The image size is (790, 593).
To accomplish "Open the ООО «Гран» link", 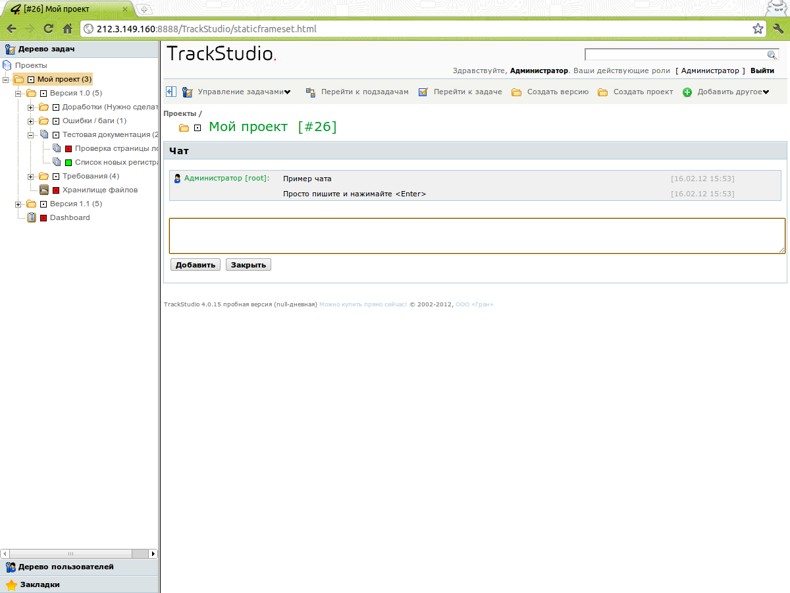I will click(474, 304).
